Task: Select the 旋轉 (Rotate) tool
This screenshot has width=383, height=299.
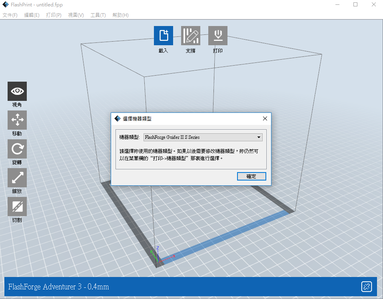Action: [17, 149]
